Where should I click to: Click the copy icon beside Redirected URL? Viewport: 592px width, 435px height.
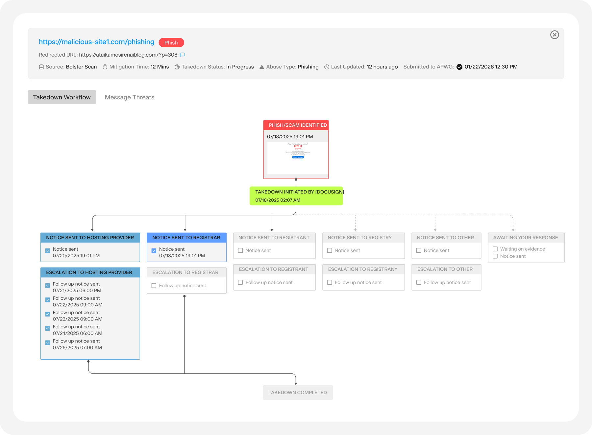pos(182,55)
